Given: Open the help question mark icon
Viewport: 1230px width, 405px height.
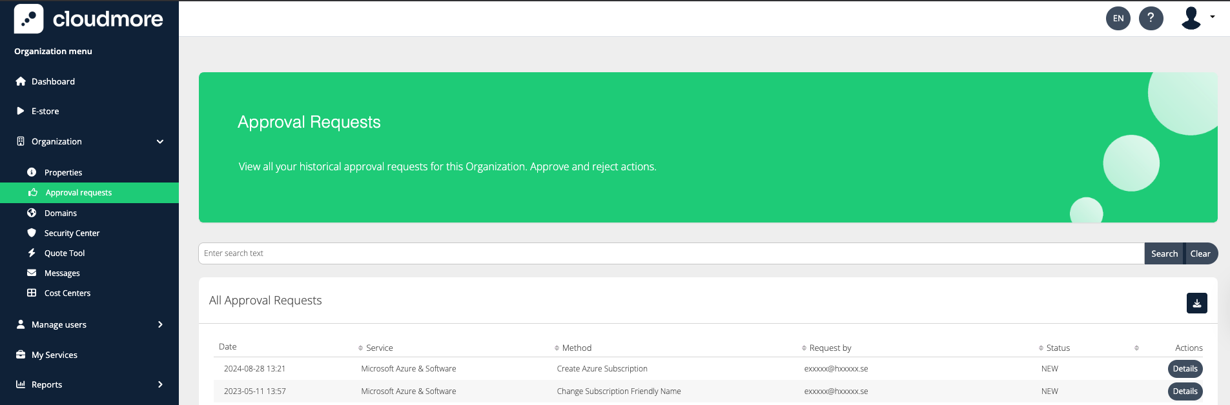Looking at the screenshot, I should coord(1151,18).
